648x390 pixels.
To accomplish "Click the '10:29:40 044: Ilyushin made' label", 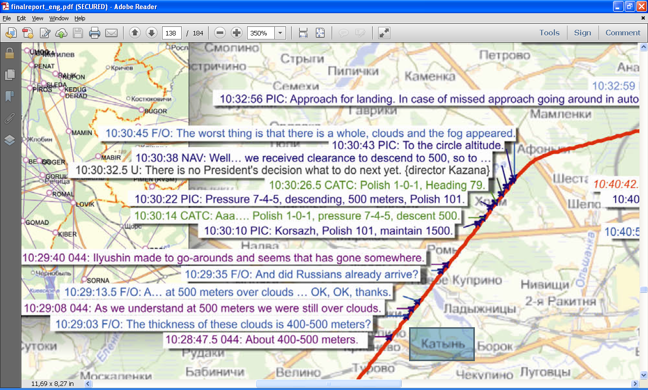I will point(223,257).
